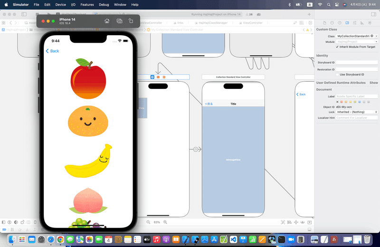Image resolution: width=380 pixels, height=247 pixels.
Task: Toggle the Xcode inspector panel visibility
Action: tap(373, 14)
